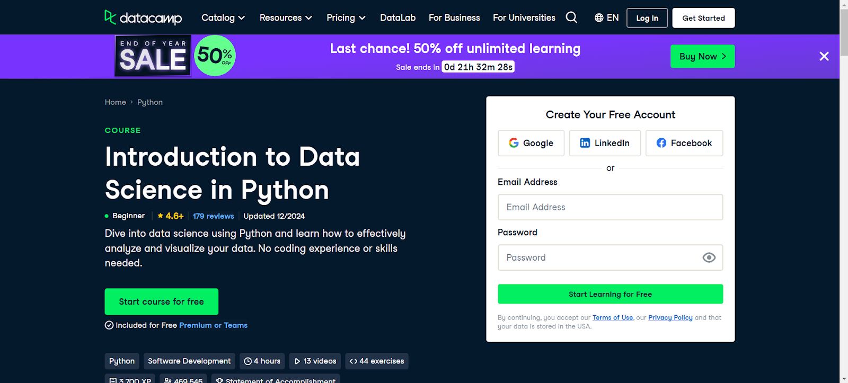Viewport: 848px width, 383px height.
Task: Expand the Catalog menu
Action: (223, 17)
